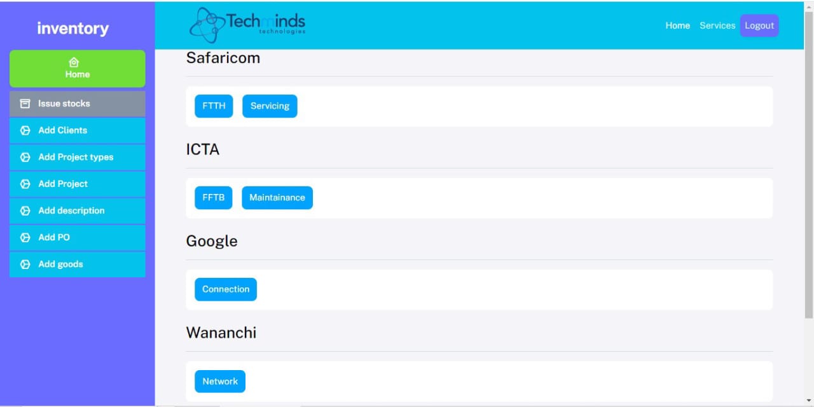
Task: Select the Servicing button under Safaricom
Action: pyautogui.click(x=270, y=106)
